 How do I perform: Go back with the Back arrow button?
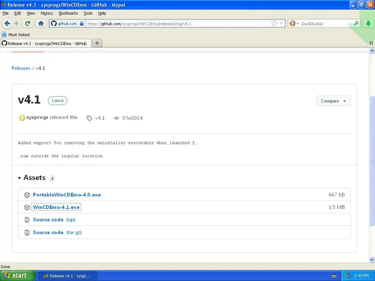(x=7, y=23)
